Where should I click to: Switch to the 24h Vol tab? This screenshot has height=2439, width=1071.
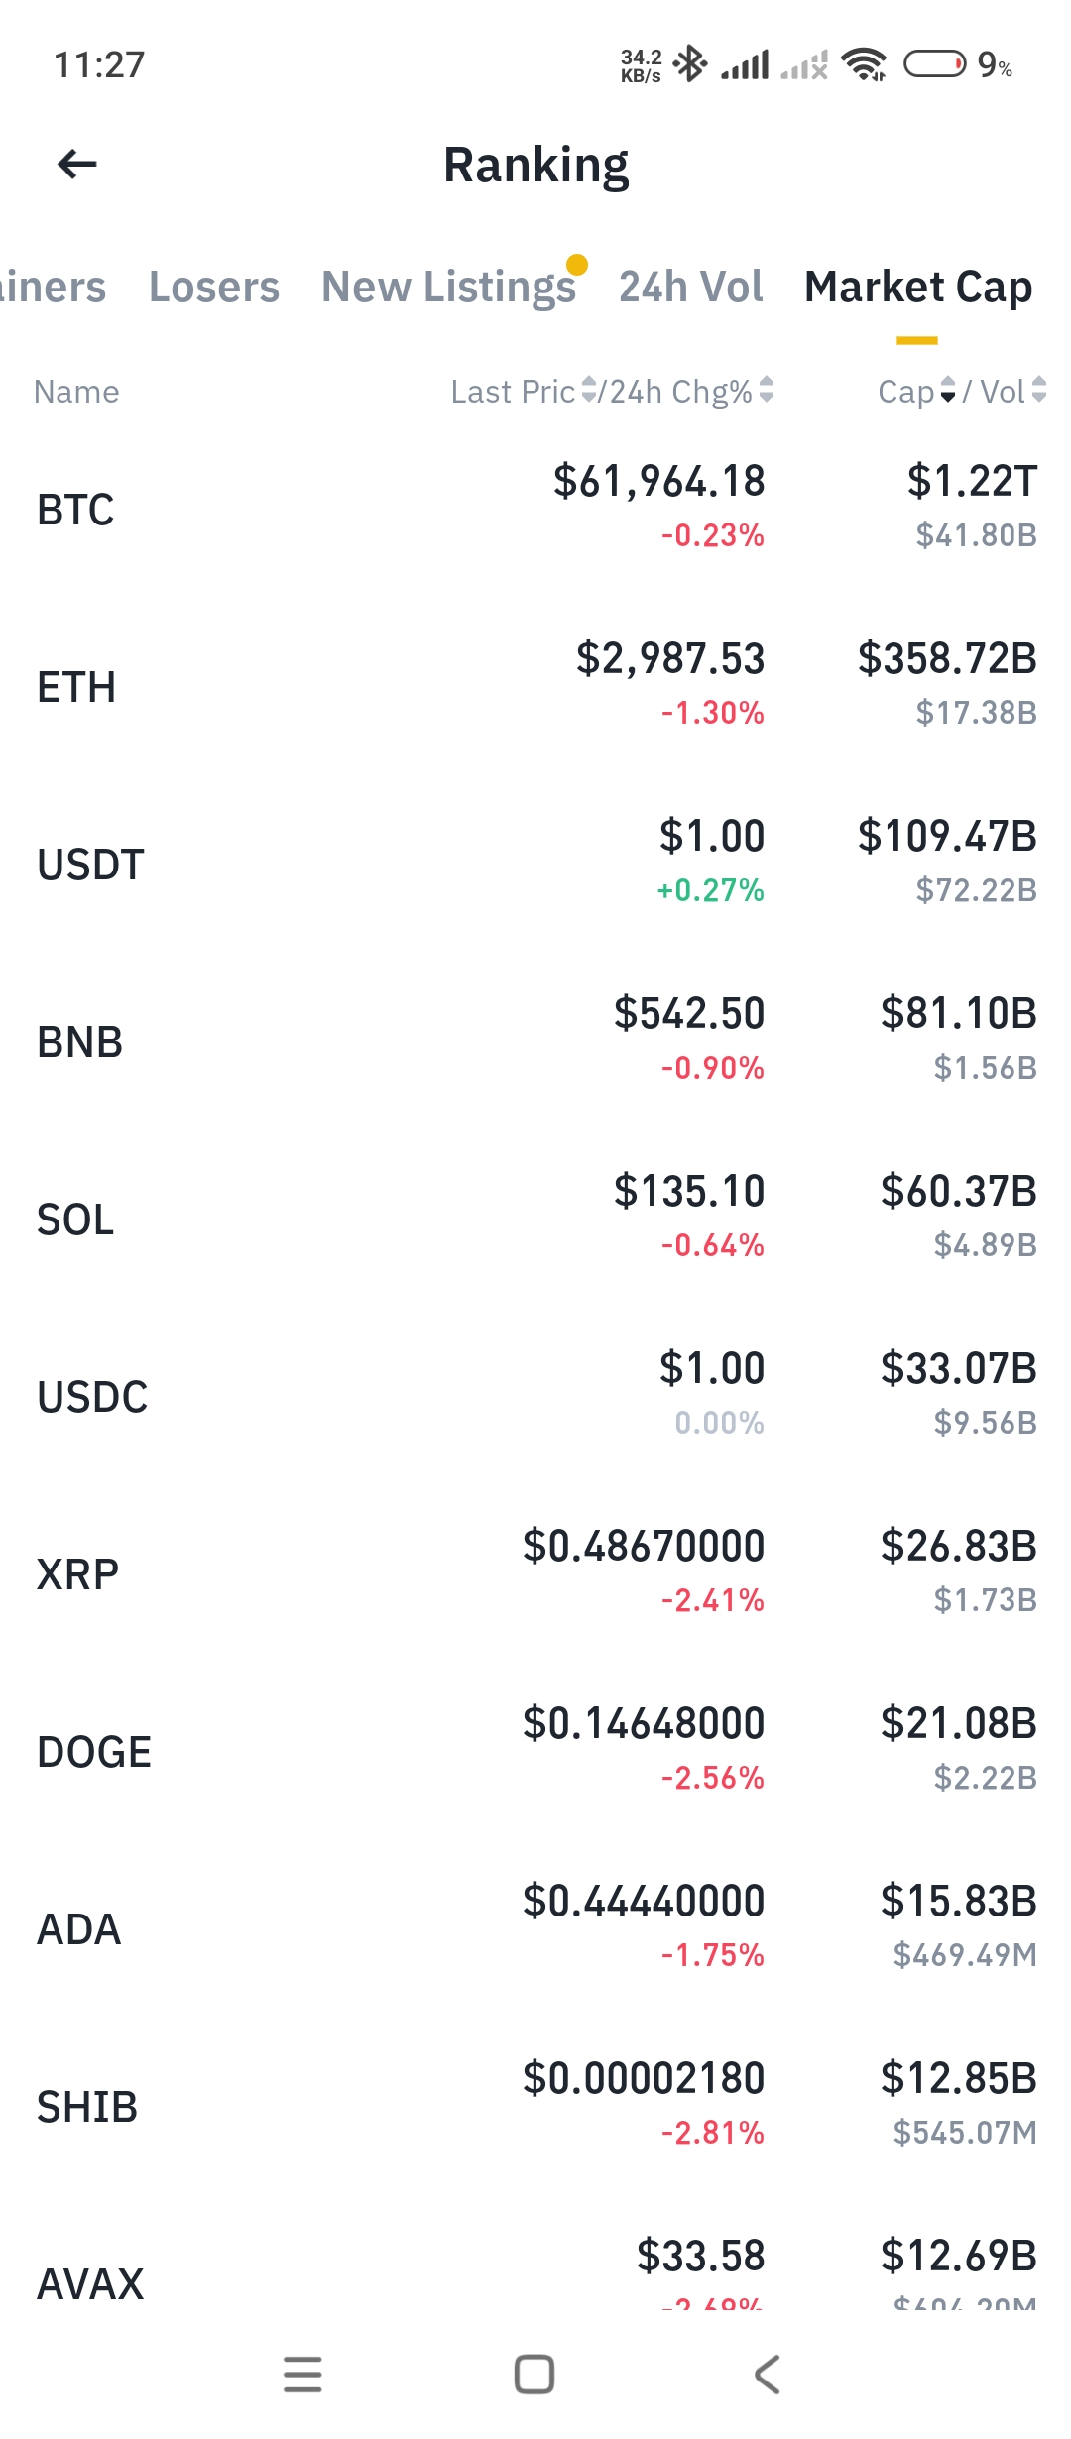[691, 287]
